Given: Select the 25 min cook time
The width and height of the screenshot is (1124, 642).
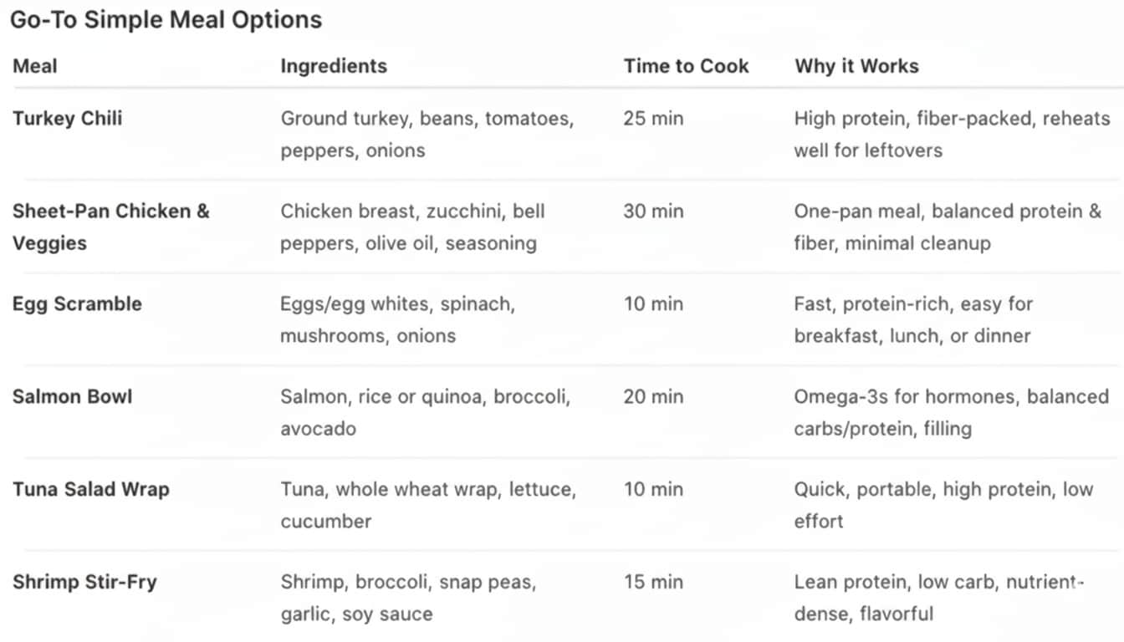Looking at the screenshot, I should point(653,119).
